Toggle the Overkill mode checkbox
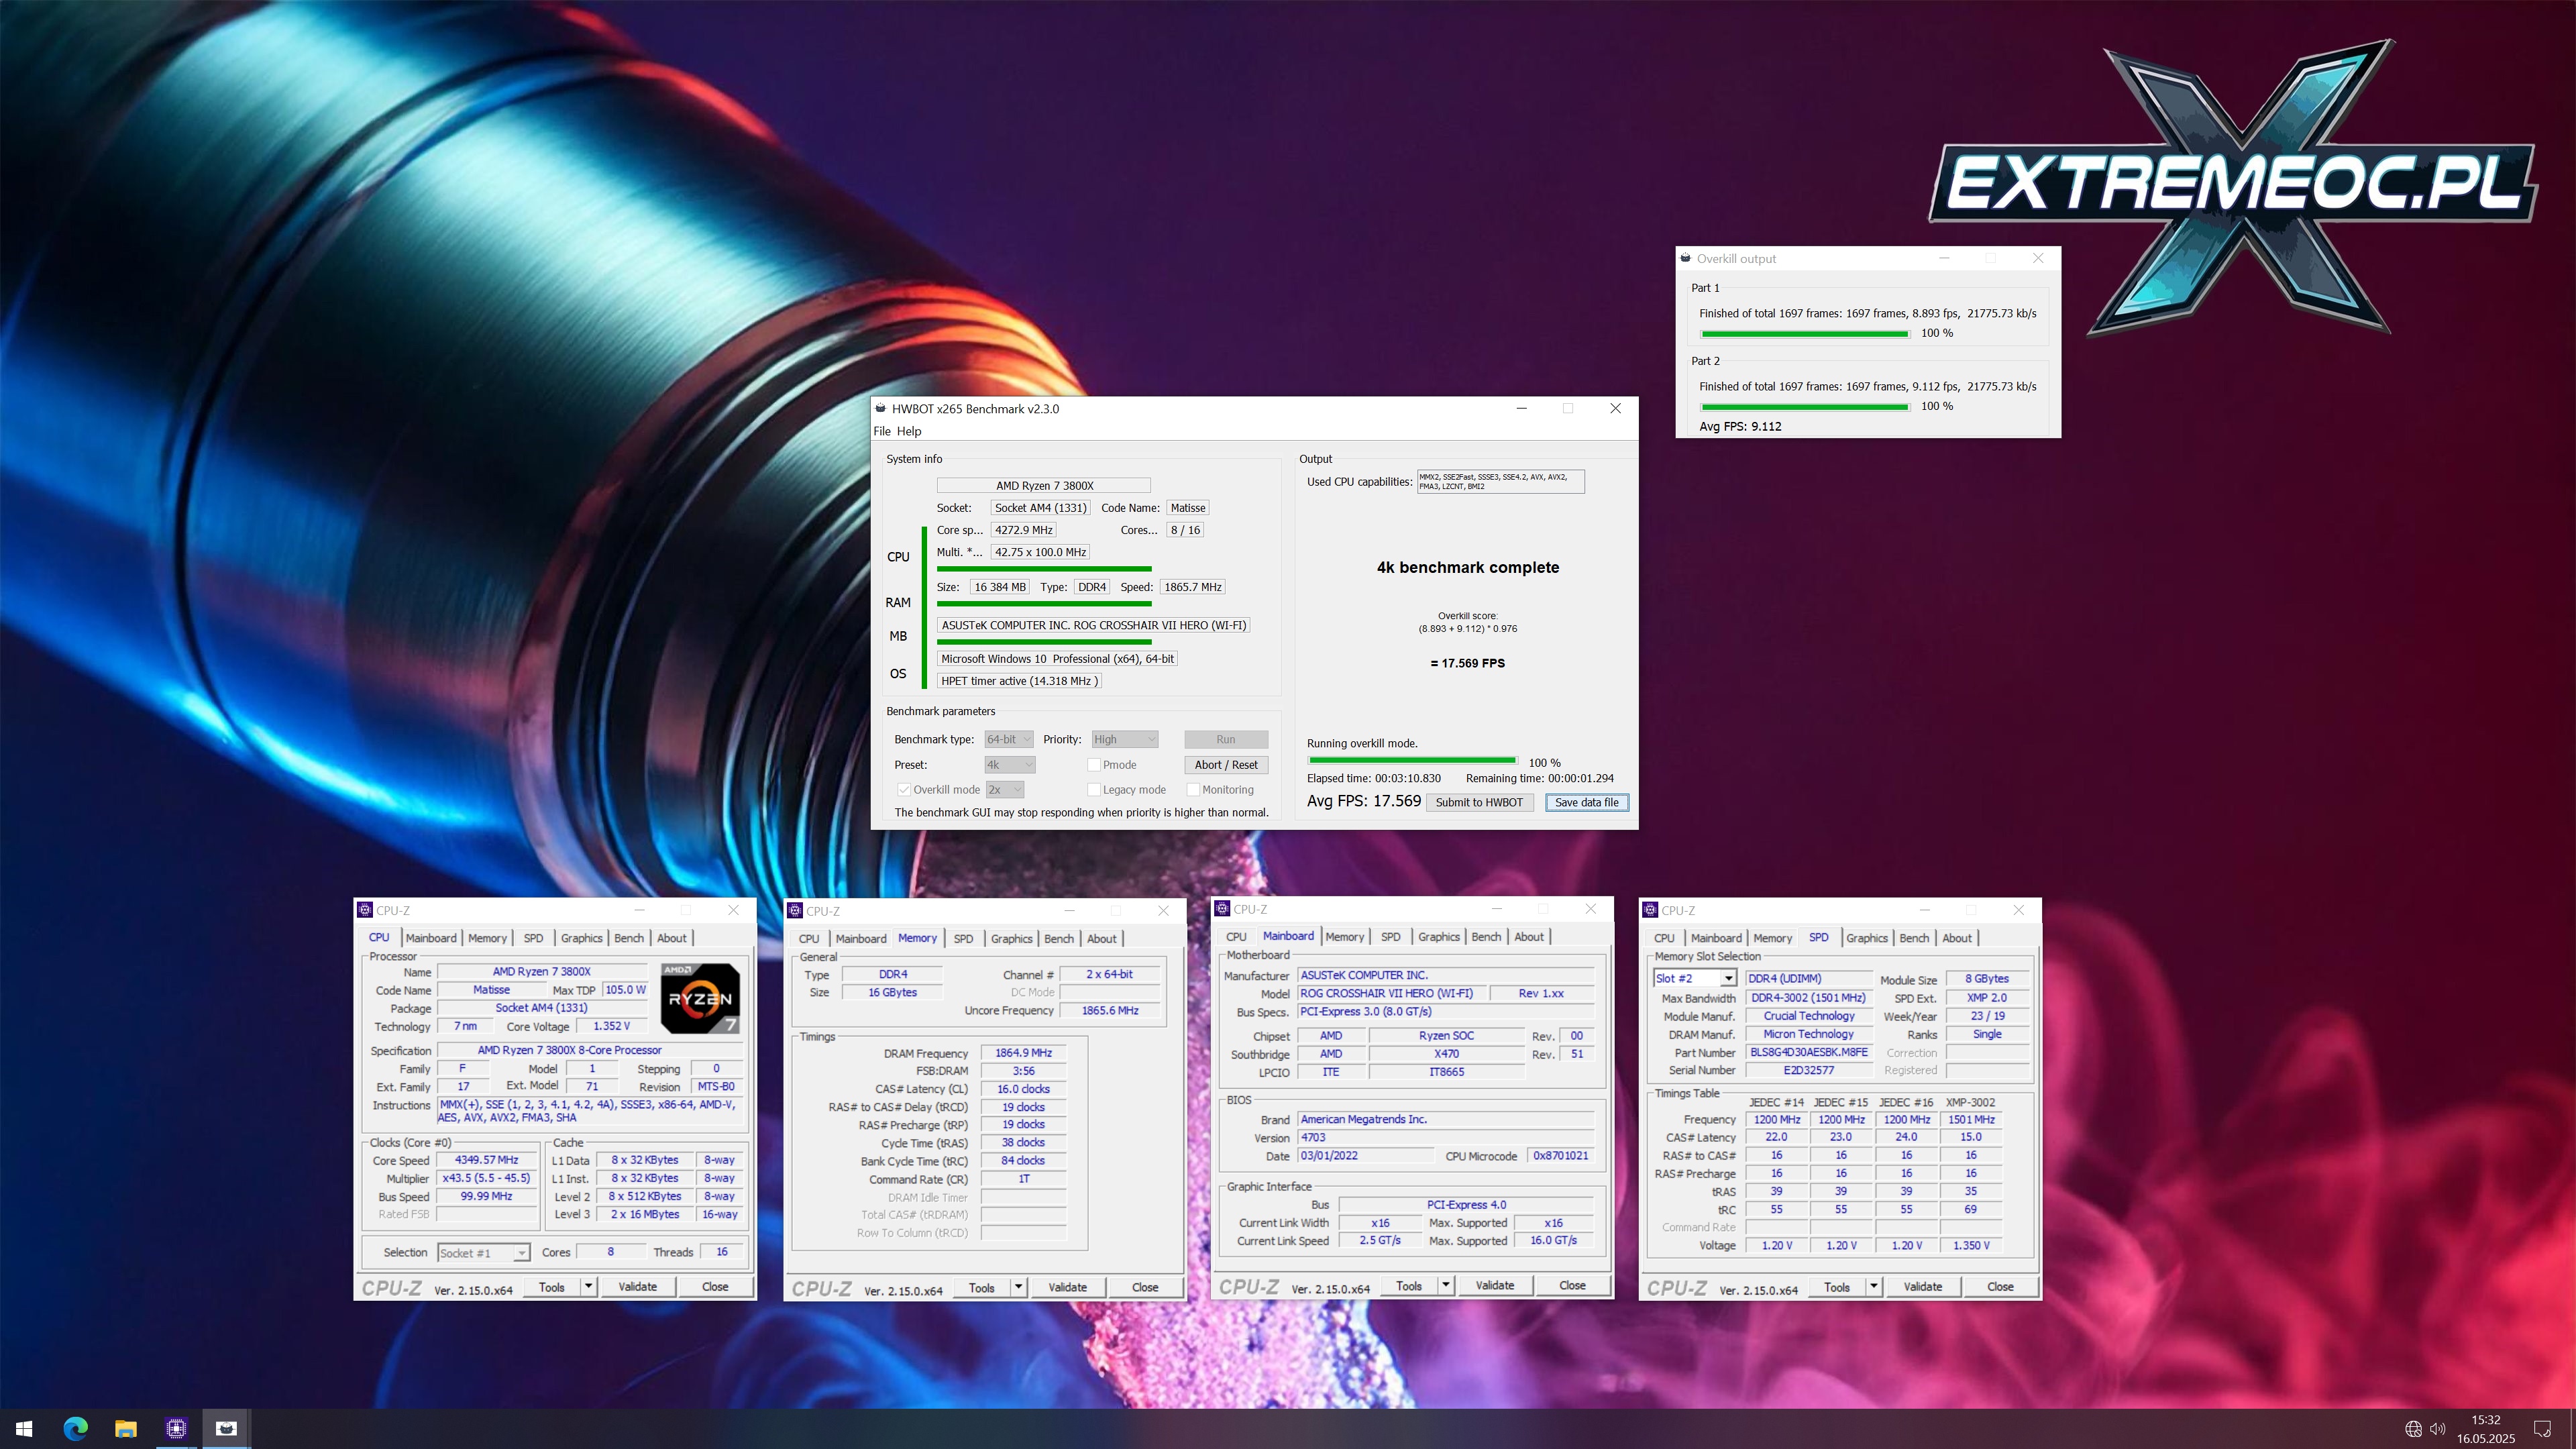This screenshot has height=1449, width=2576. coord(904,789)
